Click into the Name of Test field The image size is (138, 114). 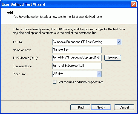coord(77,50)
